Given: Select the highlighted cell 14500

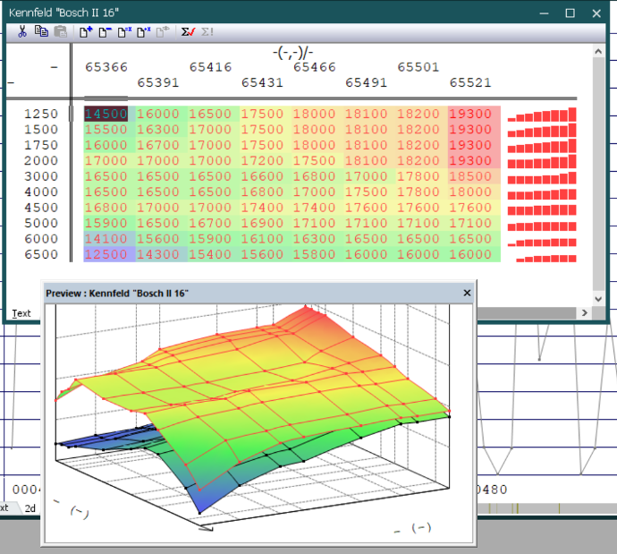Looking at the screenshot, I should (106, 114).
